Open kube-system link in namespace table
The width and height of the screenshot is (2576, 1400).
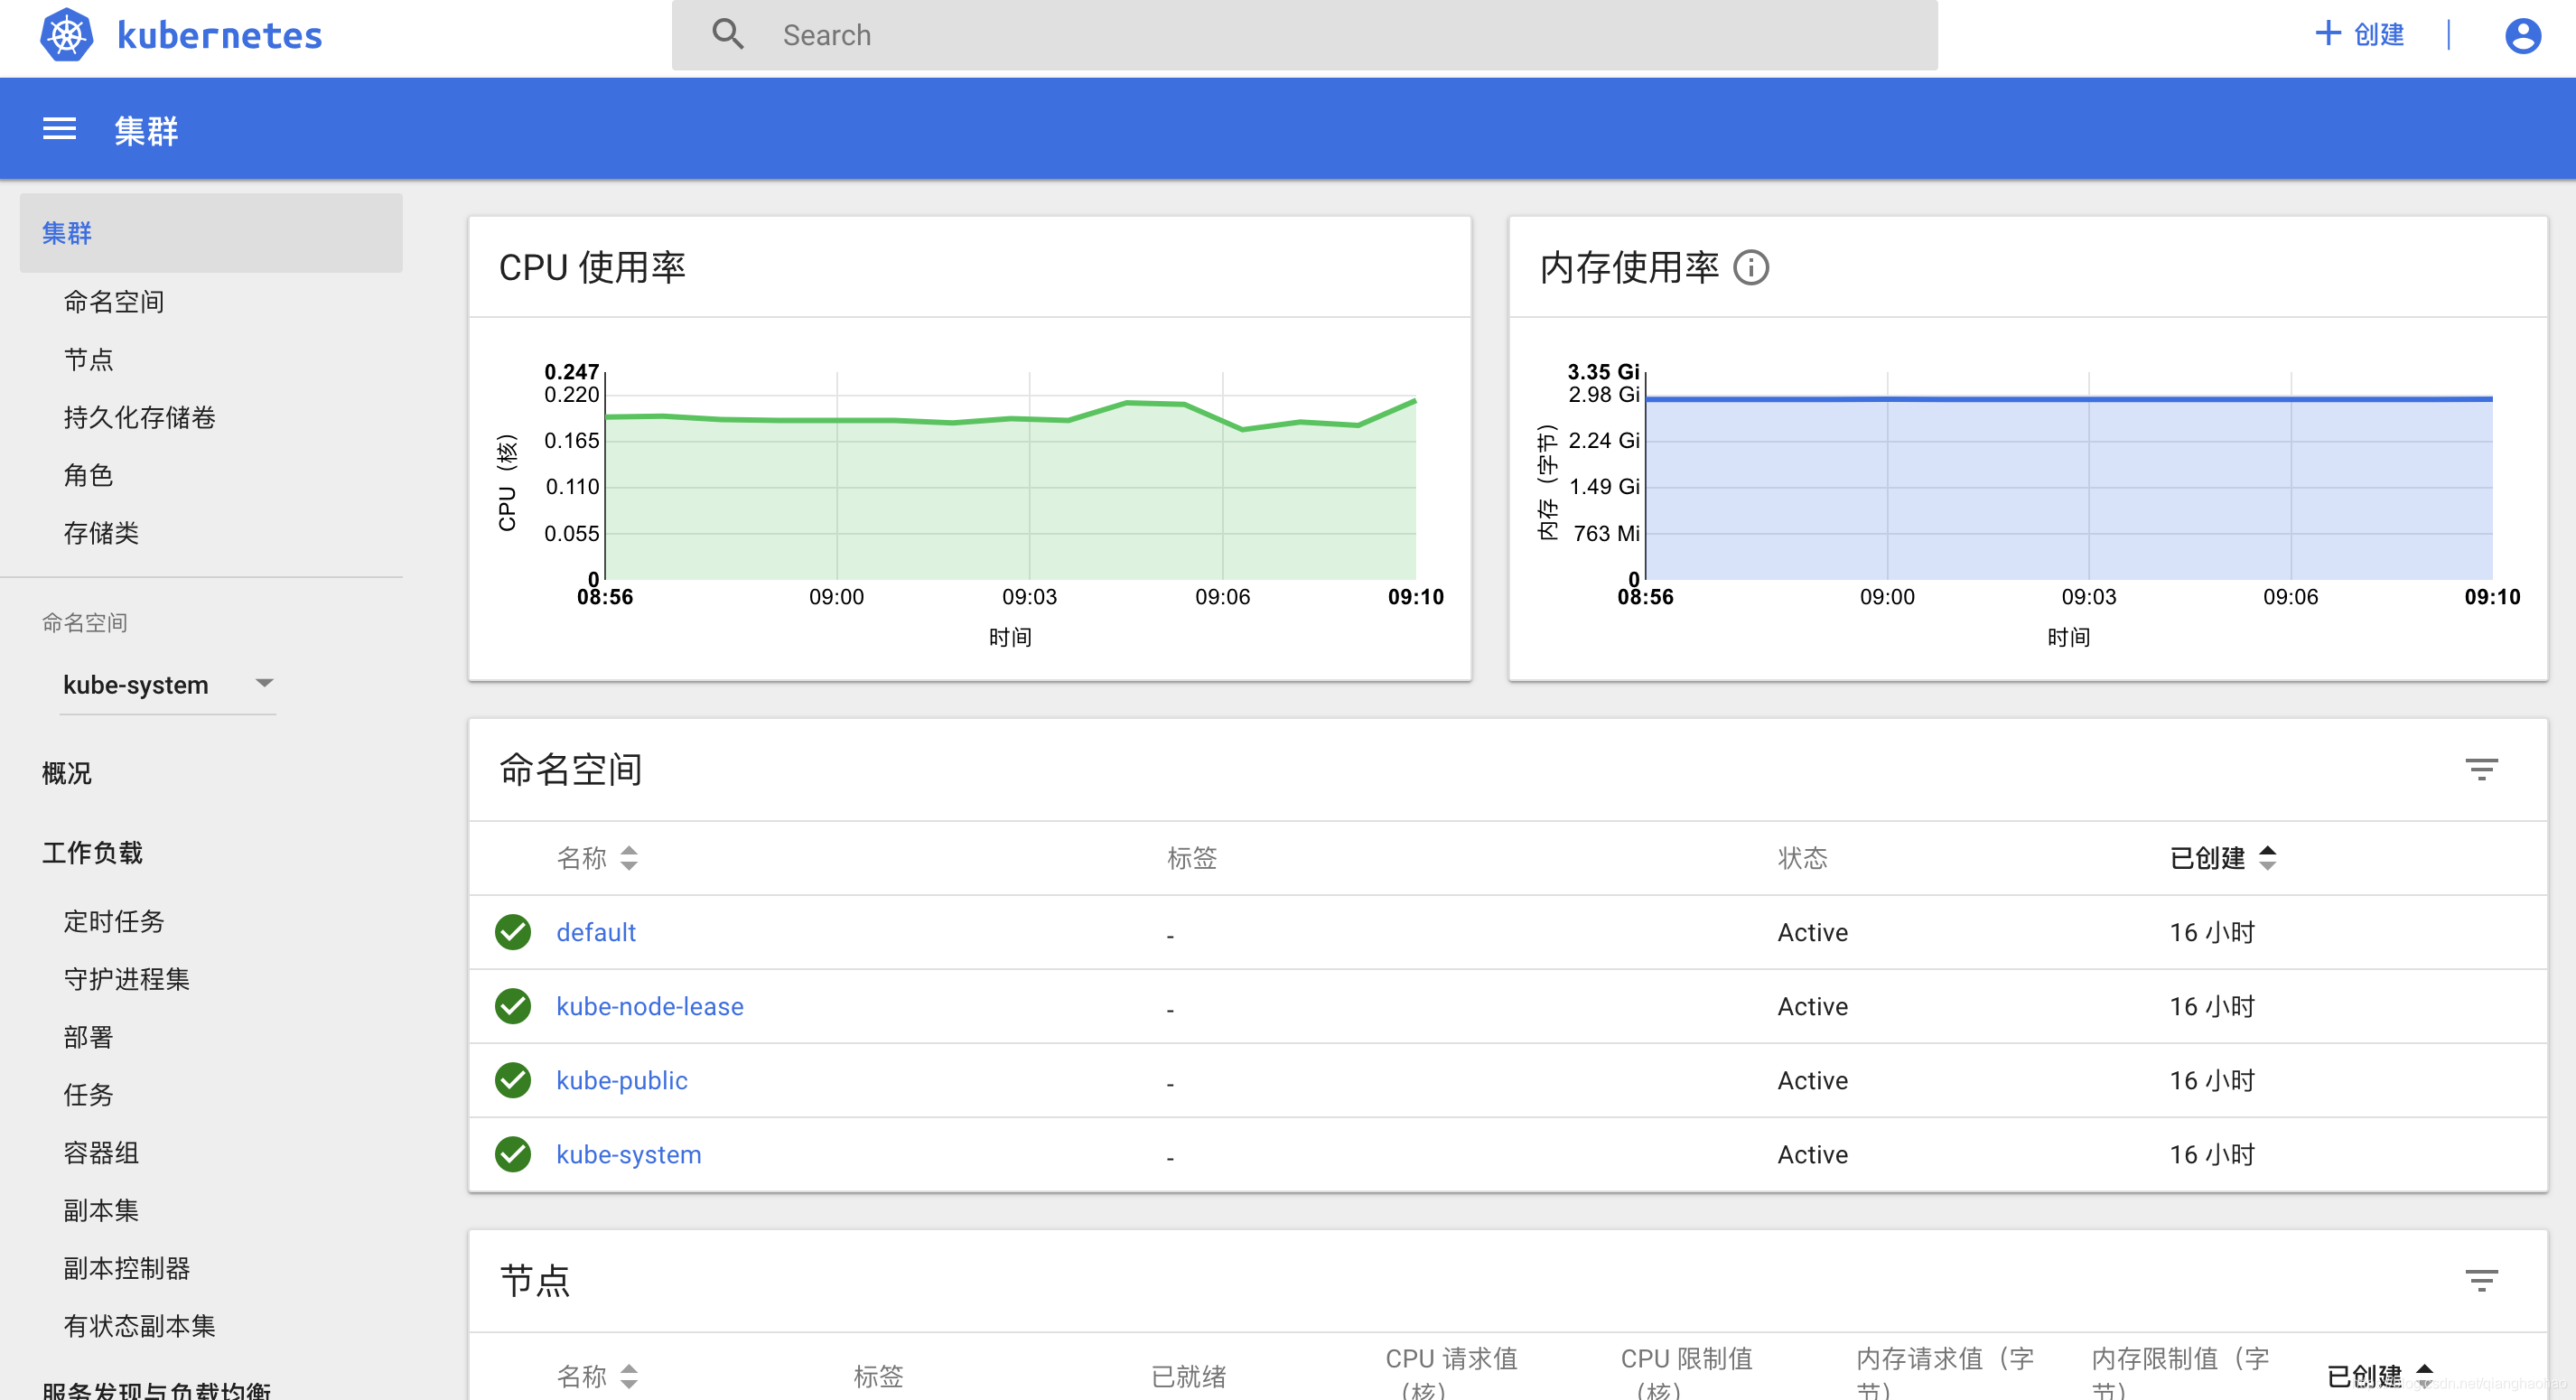[x=629, y=1154]
